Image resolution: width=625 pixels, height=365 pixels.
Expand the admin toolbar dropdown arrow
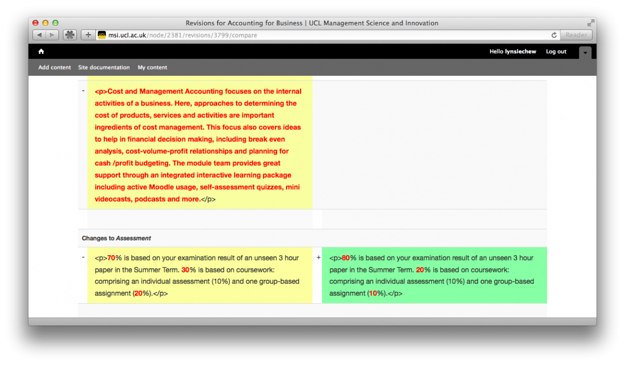pyautogui.click(x=585, y=53)
